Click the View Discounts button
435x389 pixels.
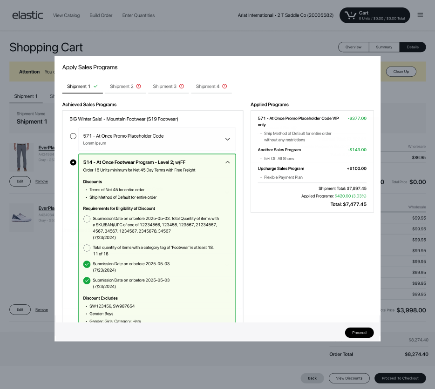(349, 378)
